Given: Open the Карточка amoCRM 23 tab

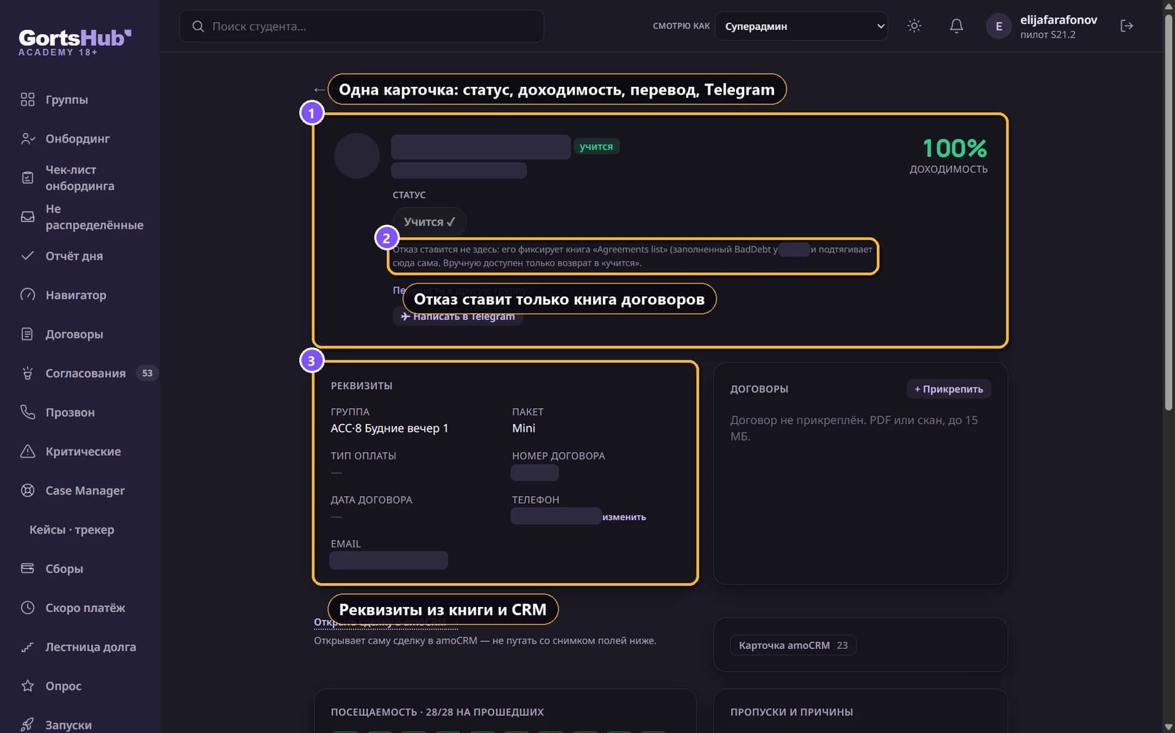Looking at the screenshot, I should [793, 645].
